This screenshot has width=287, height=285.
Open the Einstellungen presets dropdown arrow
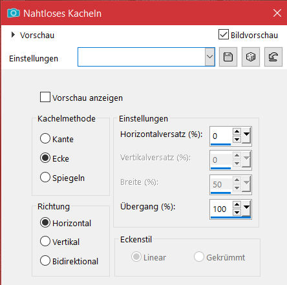(209, 57)
